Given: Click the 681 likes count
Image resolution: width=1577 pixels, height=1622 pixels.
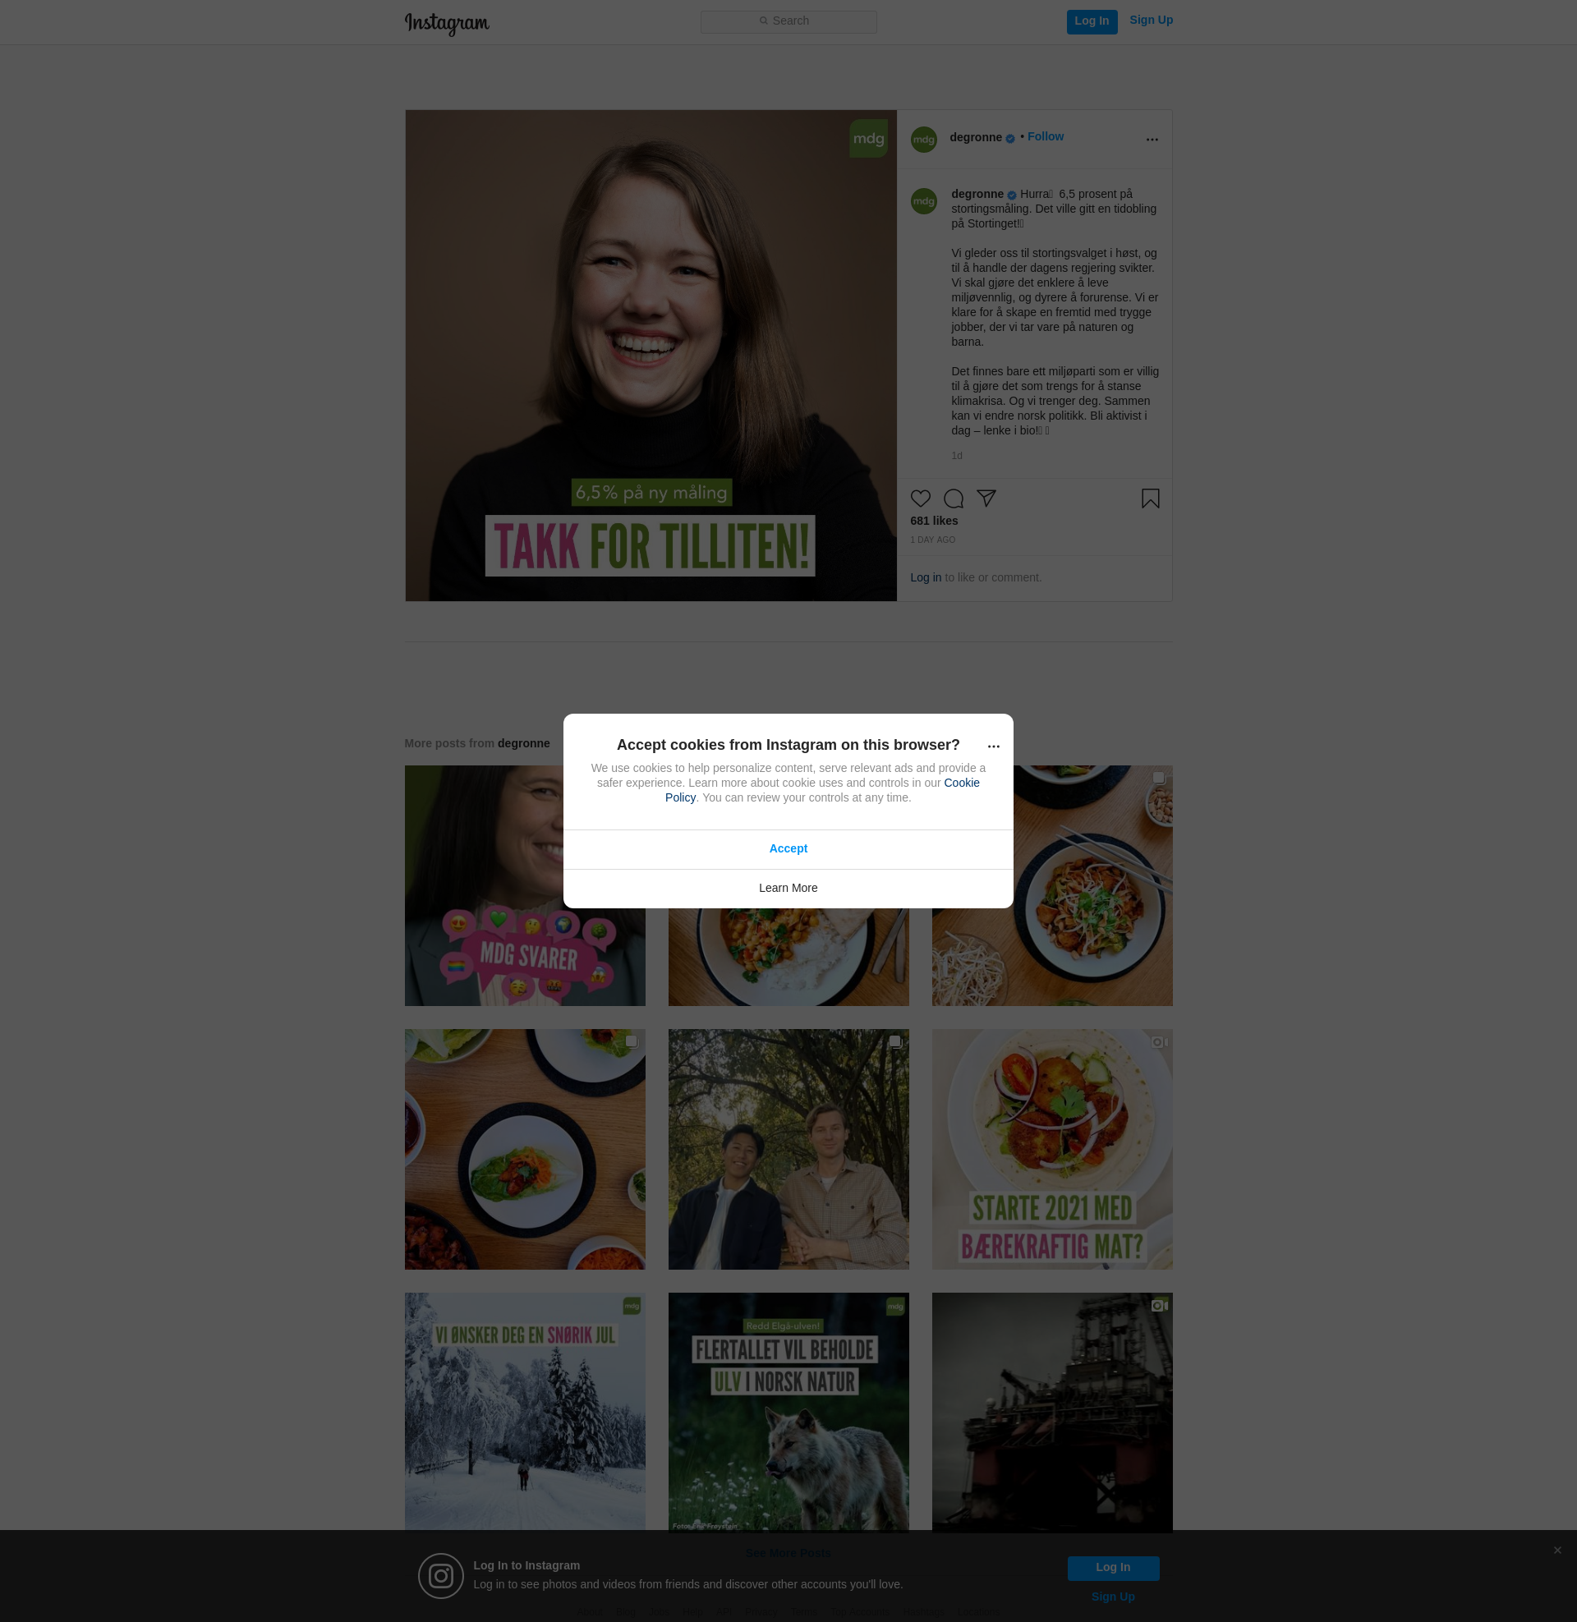Looking at the screenshot, I should (x=933, y=521).
